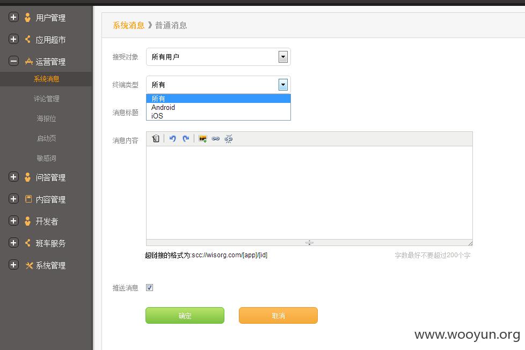Click 班车服务 menu label
The width and height of the screenshot is (525, 350).
click(x=50, y=243)
